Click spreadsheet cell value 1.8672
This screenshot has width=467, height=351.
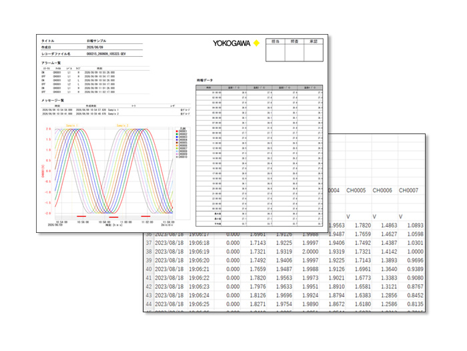(336, 304)
